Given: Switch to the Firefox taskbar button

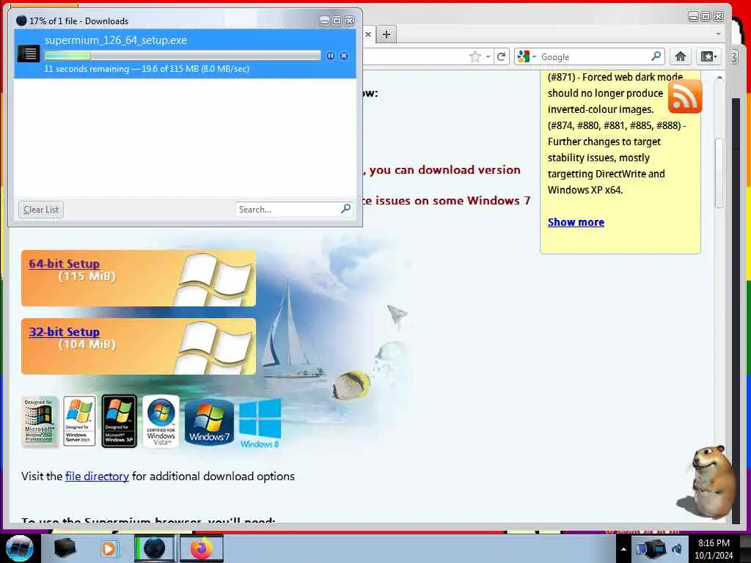Looking at the screenshot, I should click(x=202, y=548).
